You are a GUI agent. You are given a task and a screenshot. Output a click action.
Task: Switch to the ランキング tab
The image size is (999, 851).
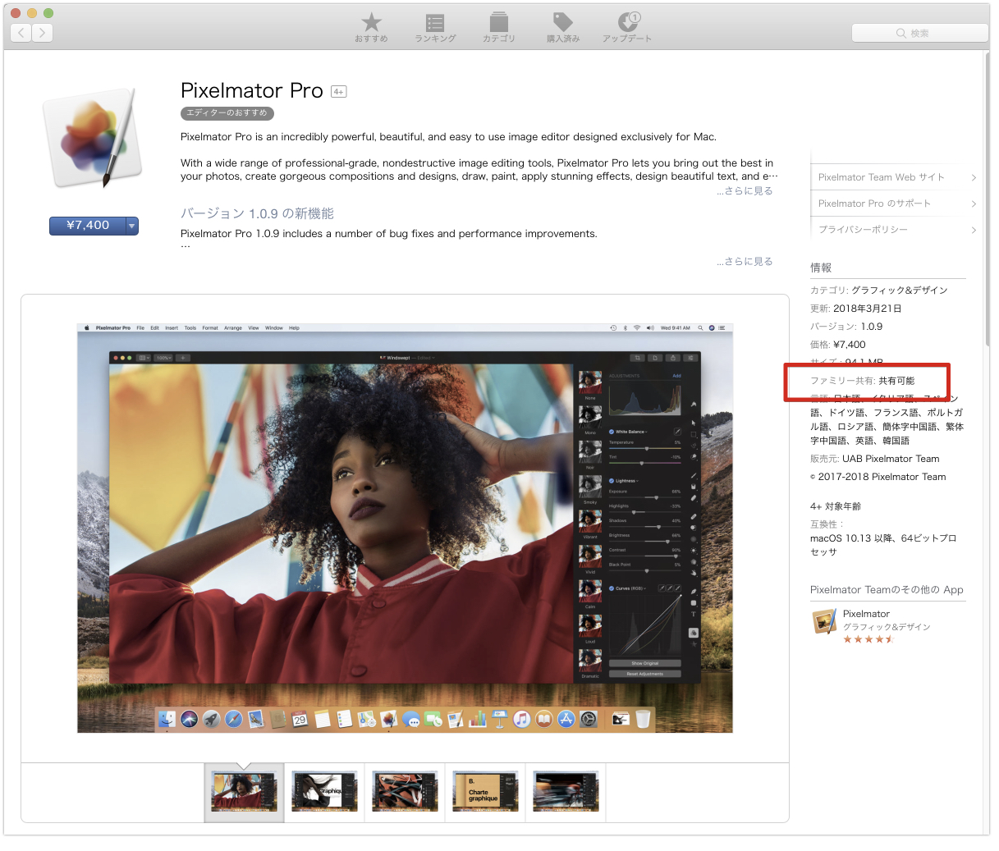[435, 27]
